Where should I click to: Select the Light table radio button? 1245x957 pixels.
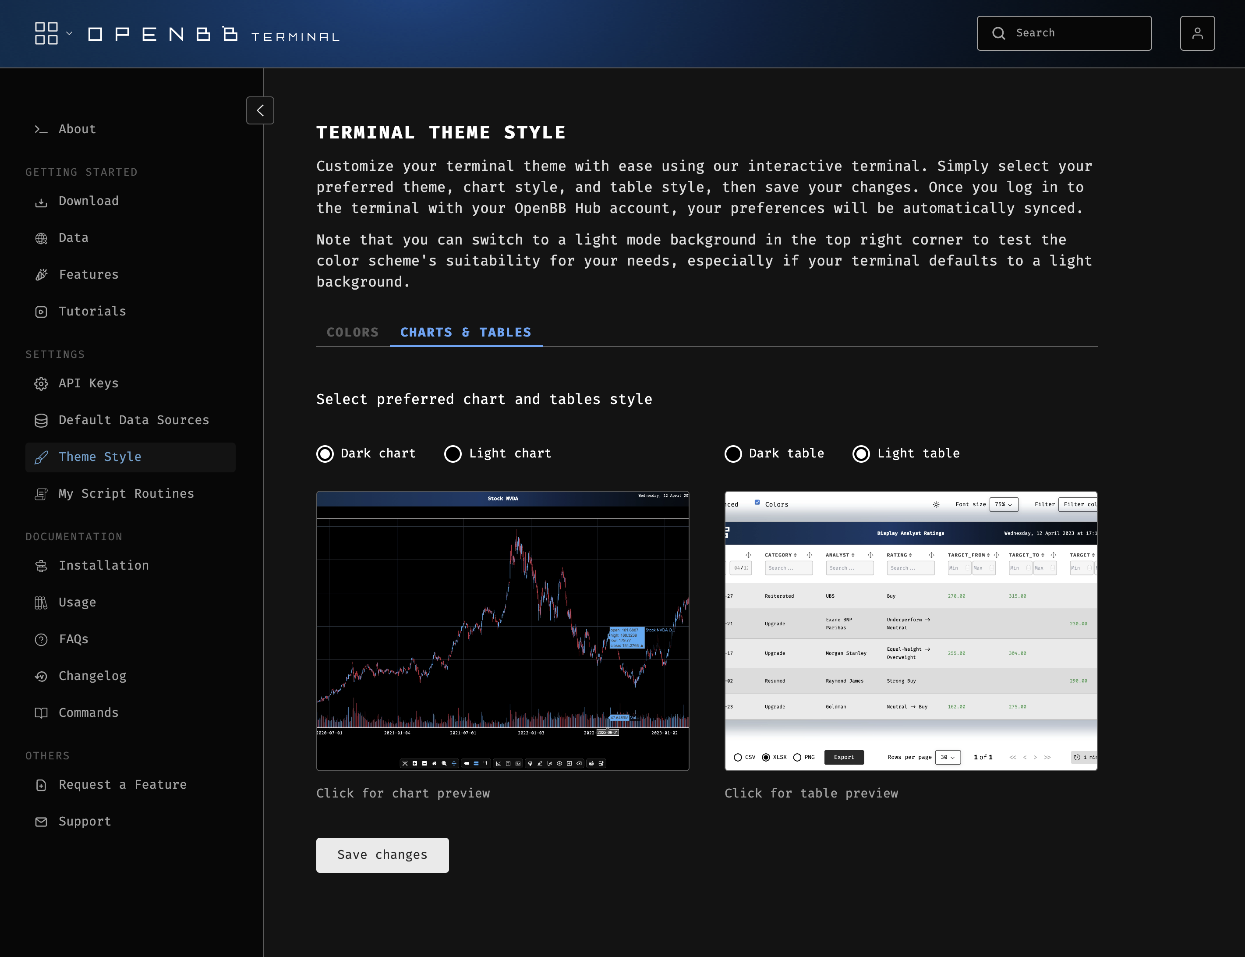[861, 454]
